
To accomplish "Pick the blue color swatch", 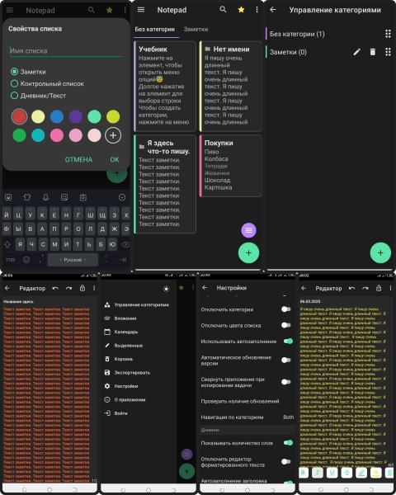I will [57, 116].
